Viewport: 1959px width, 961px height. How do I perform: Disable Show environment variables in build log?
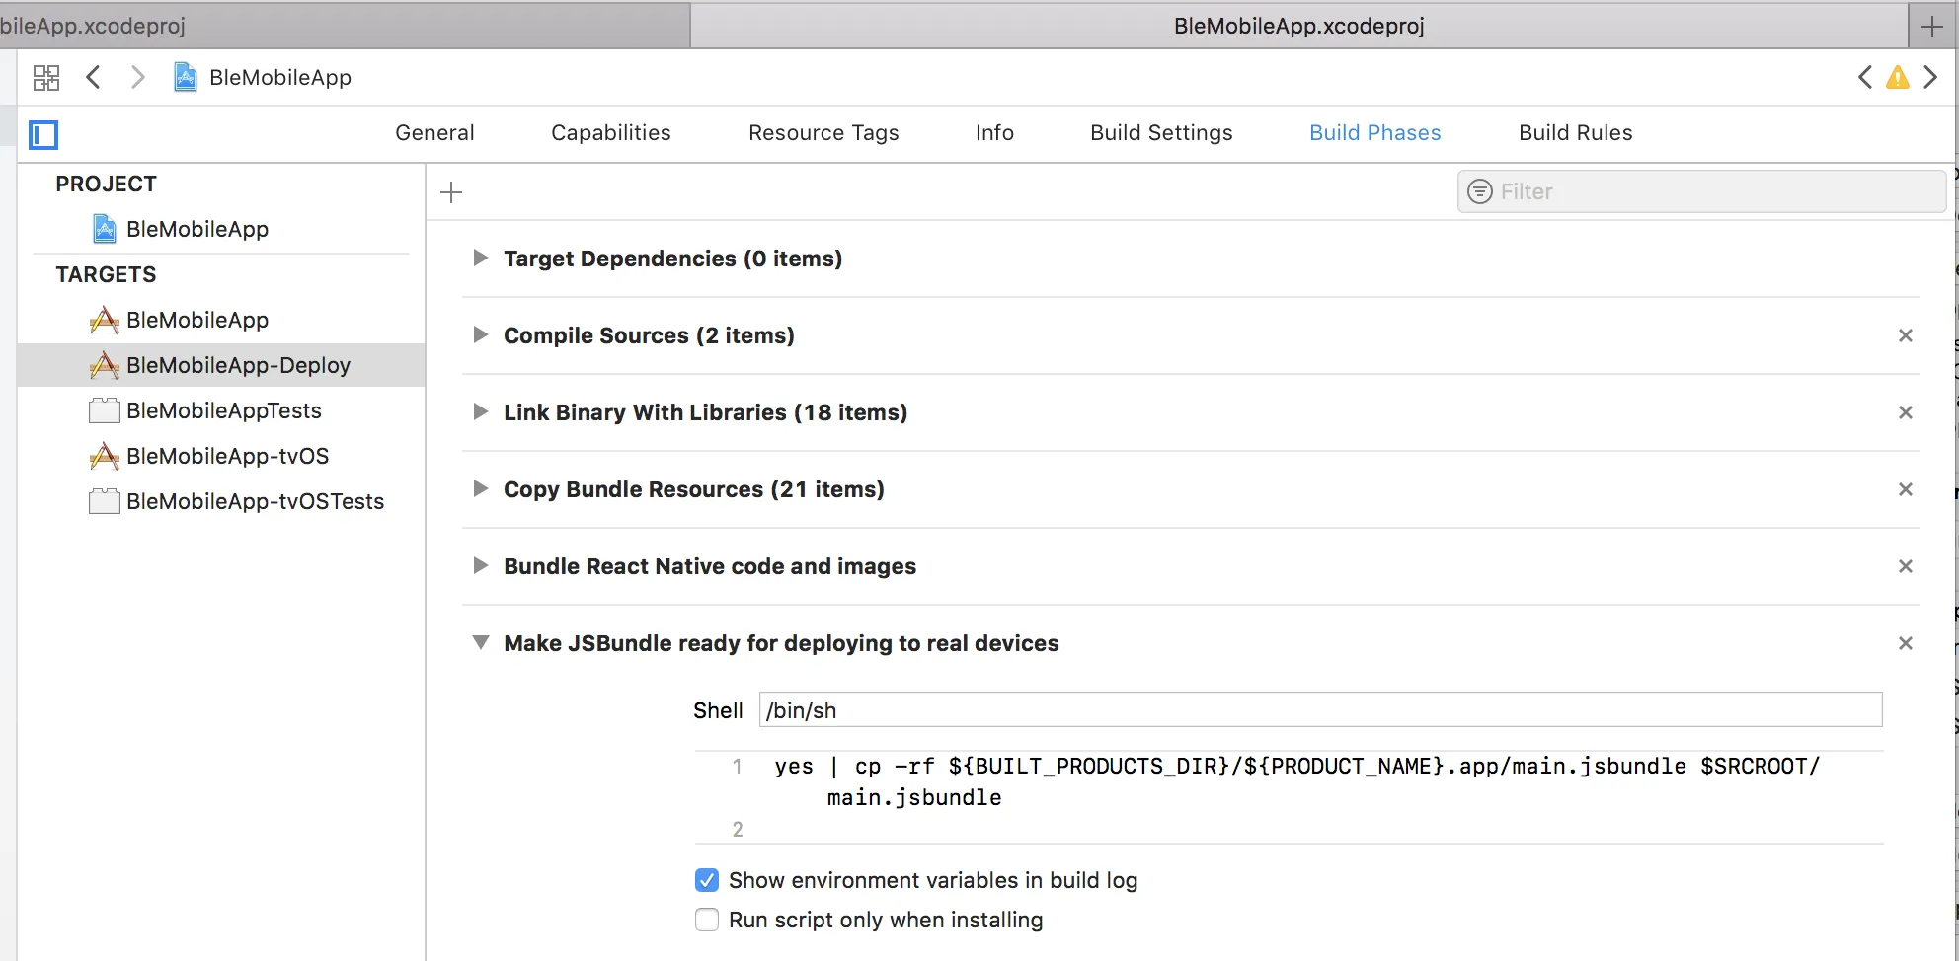point(707,880)
